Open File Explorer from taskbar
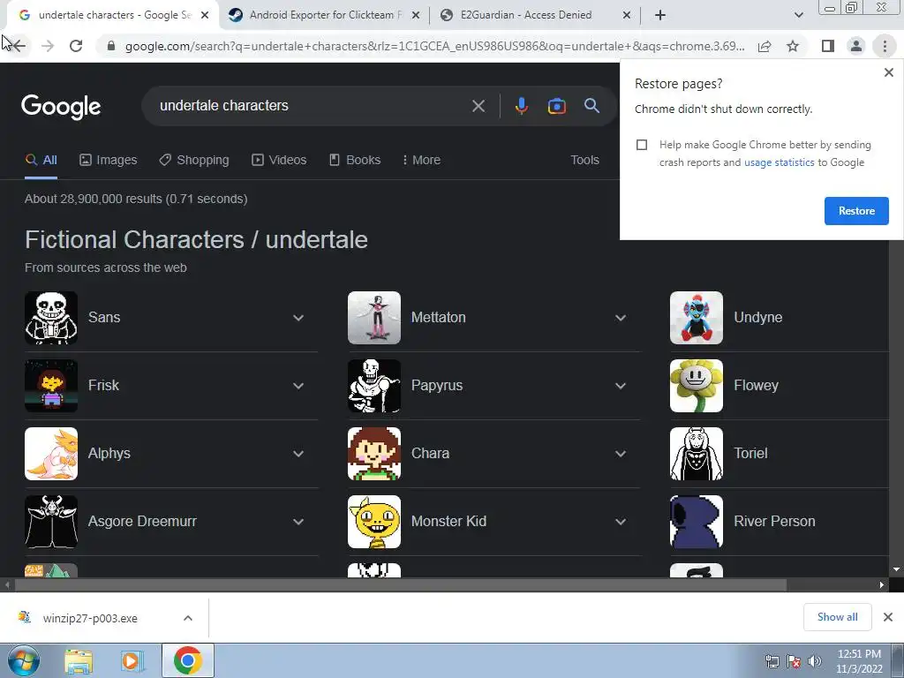 [79, 660]
